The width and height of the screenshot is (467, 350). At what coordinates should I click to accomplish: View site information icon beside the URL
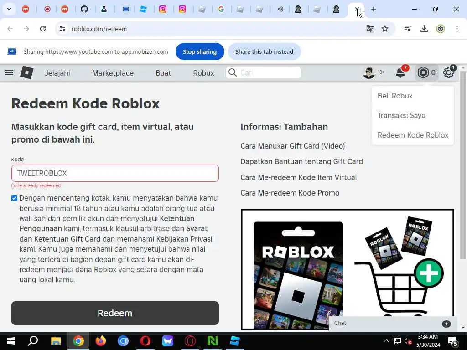coord(62,29)
